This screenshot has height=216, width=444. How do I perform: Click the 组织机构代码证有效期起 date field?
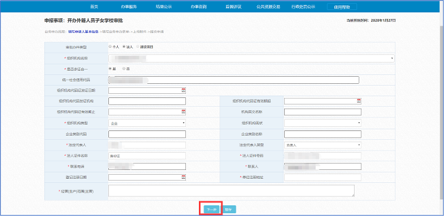[x=323, y=101]
